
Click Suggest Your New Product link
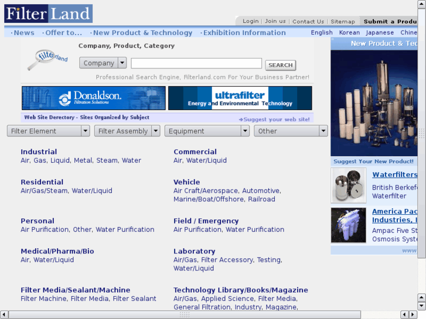[x=373, y=162]
